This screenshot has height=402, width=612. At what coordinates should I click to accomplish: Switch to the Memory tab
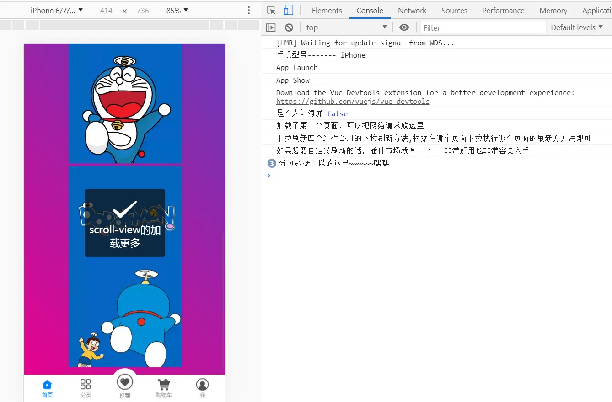click(553, 11)
